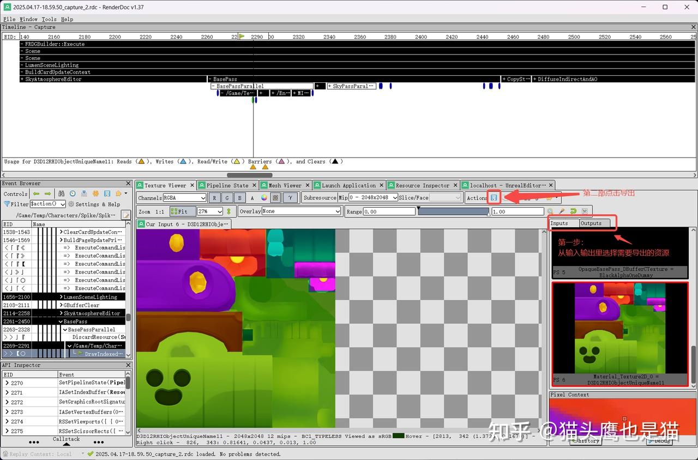
Task: Click the bookmark icon in Event Browser controls
Action: 85,193
